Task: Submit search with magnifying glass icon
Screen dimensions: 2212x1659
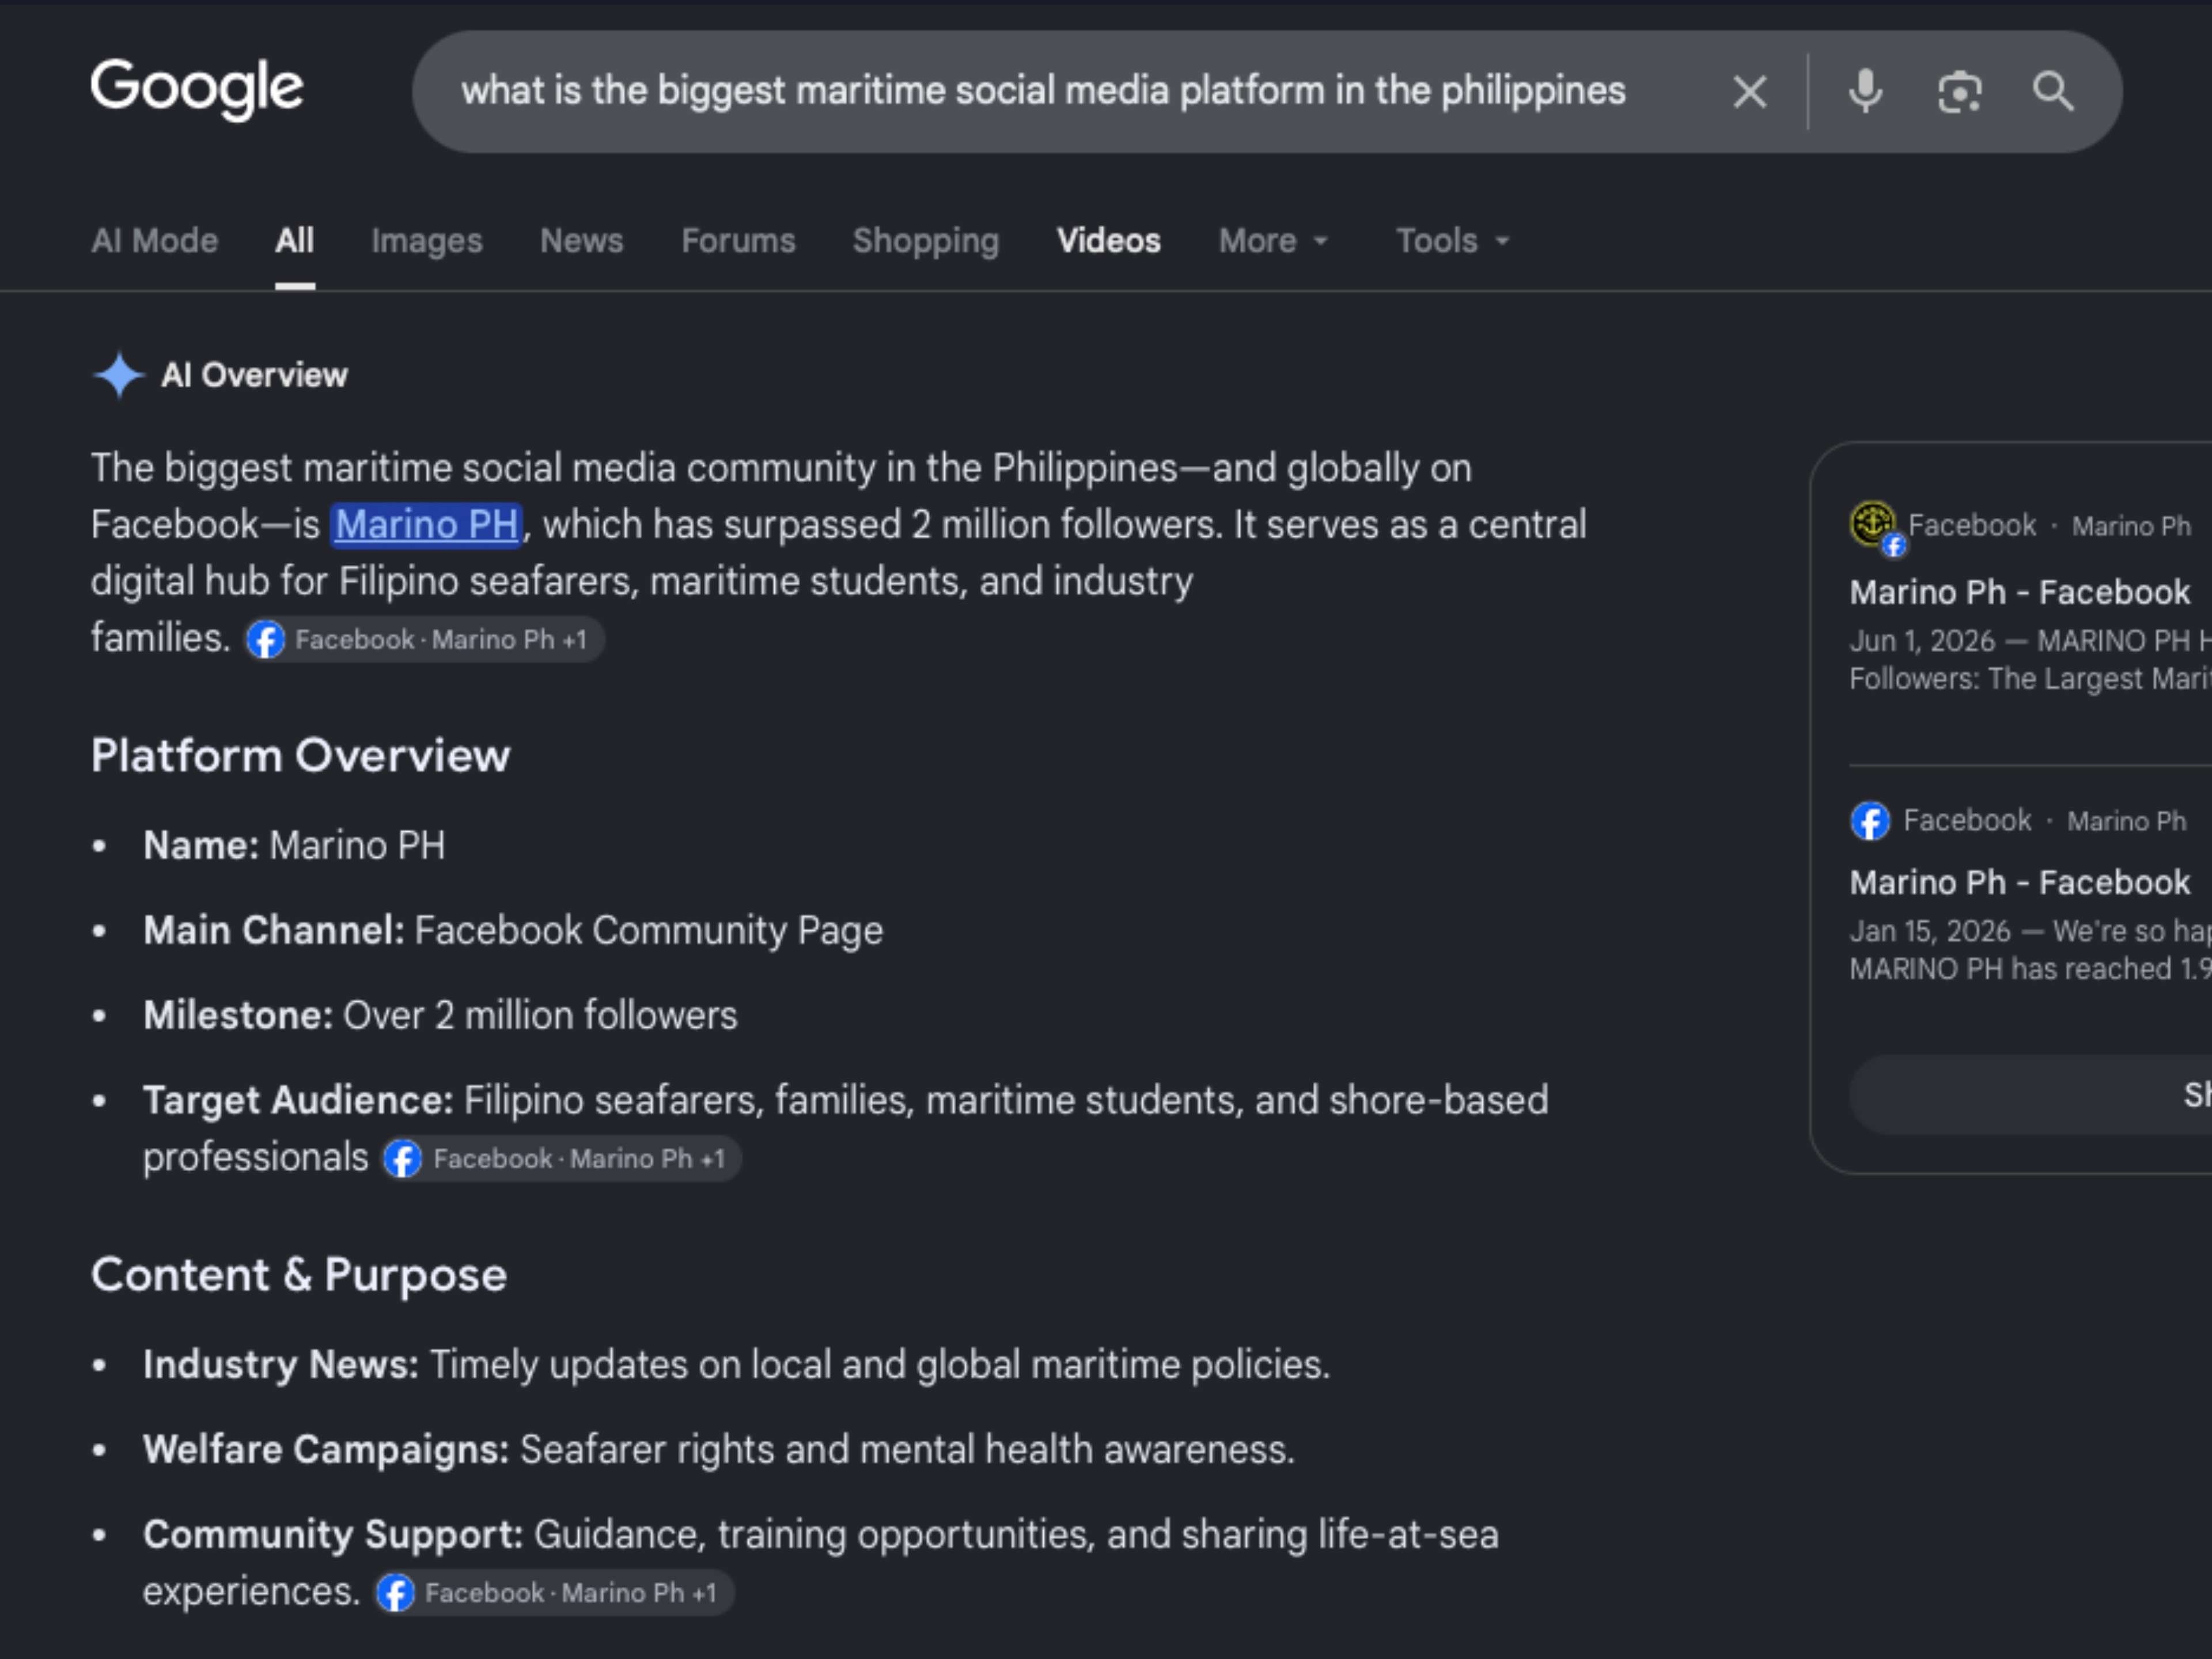Action: [x=2053, y=92]
